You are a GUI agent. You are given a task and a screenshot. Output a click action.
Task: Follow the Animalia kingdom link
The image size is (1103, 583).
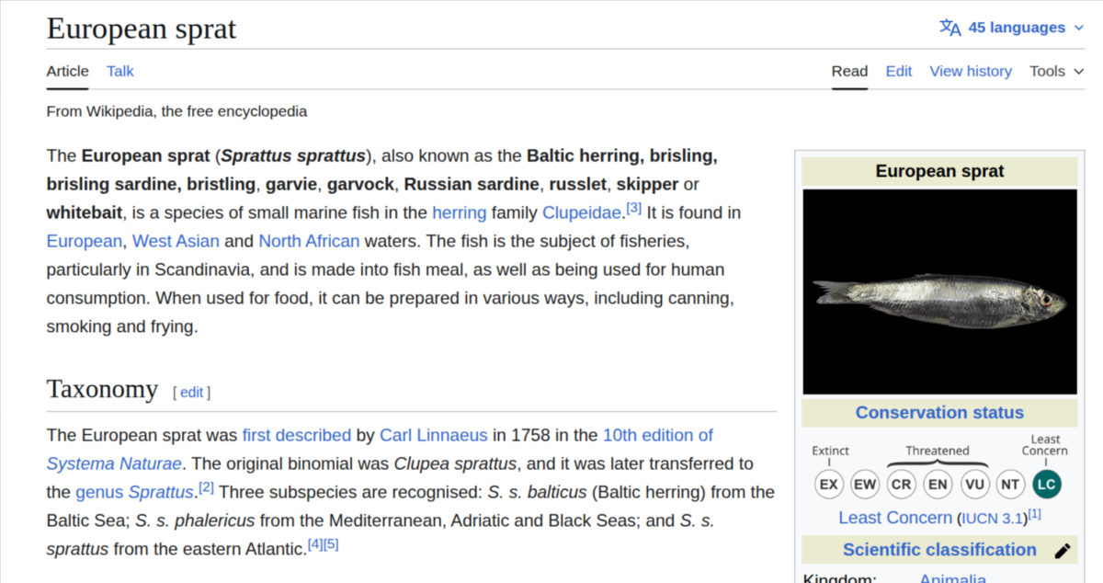[x=952, y=579]
